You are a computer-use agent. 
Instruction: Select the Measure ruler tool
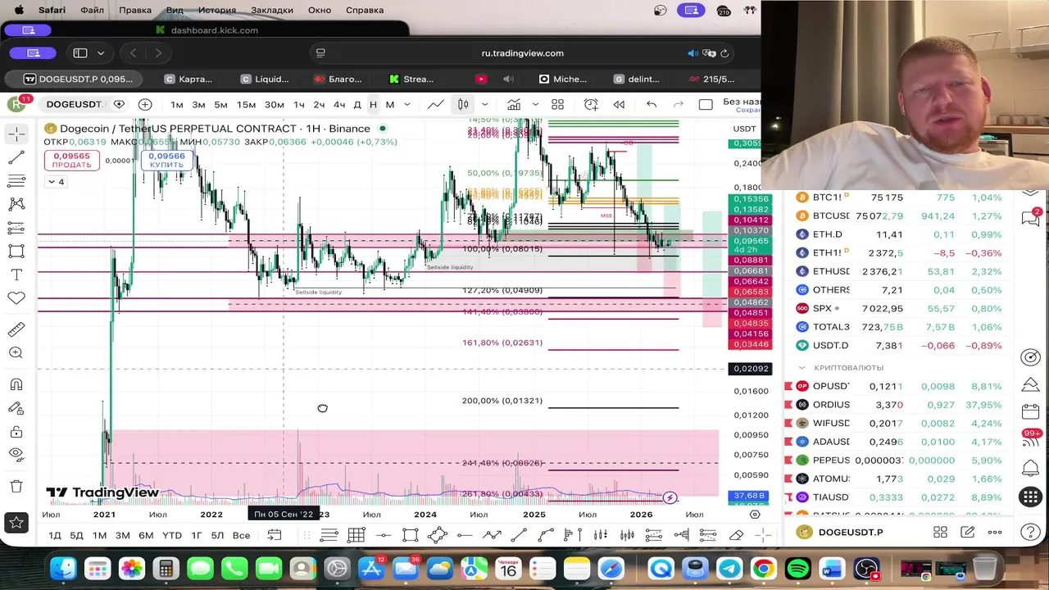pos(16,329)
